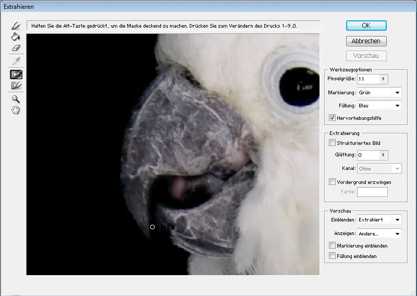The height and width of the screenshot is (296, 417).
Task: Select the Eraser tool
Action: (16, 48)
